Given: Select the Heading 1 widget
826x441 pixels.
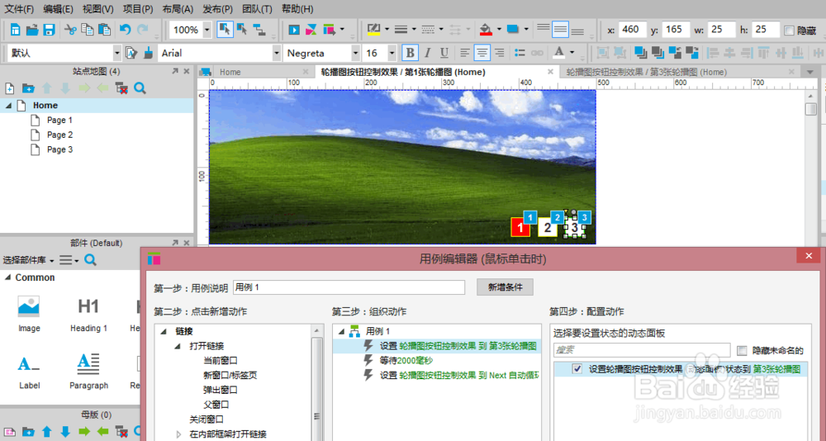Looking at the screenshot, I should pyautogui.click(x=88, y=314).
